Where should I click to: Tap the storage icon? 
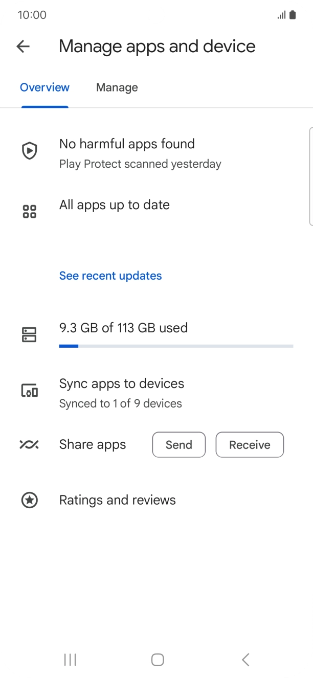(30, 334)
